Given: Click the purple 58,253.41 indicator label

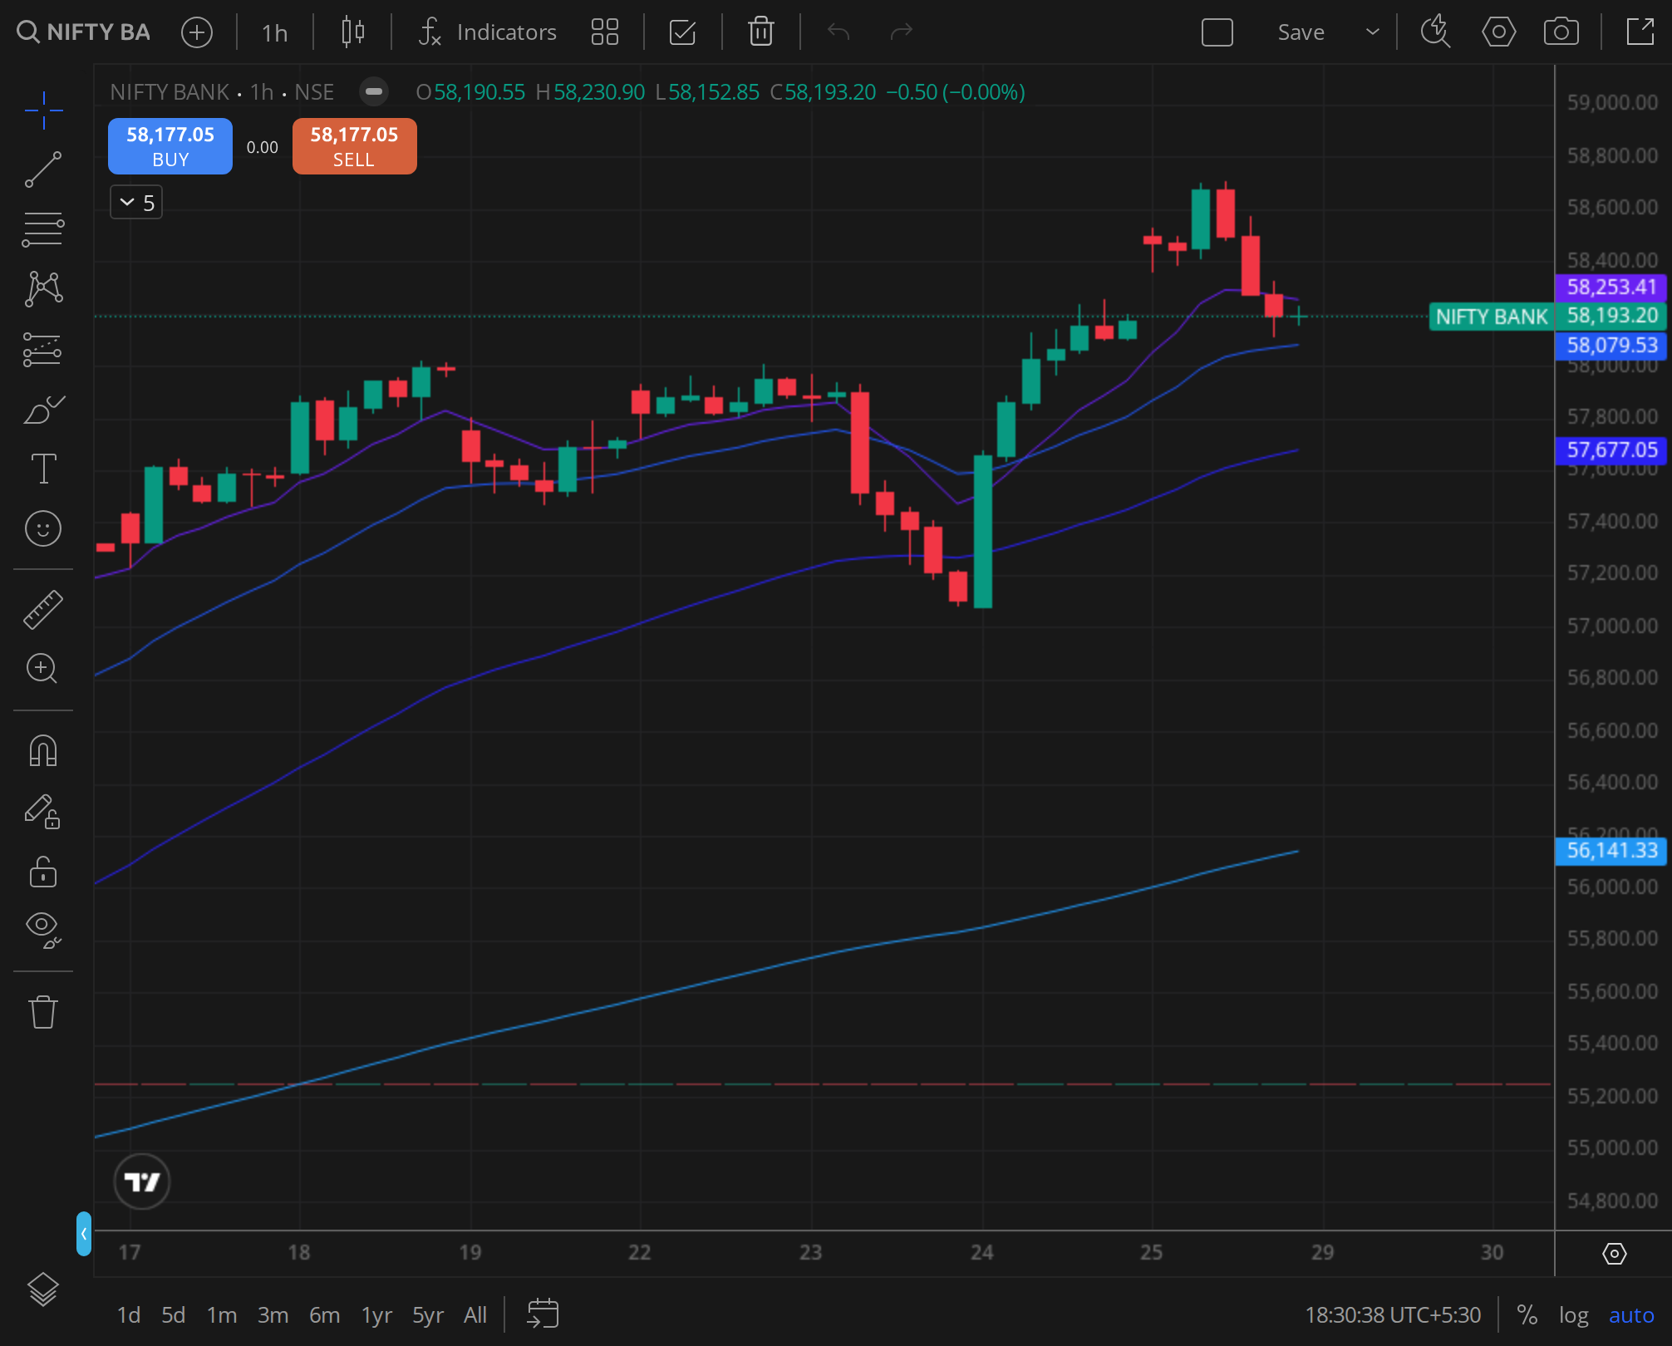Looking at the screenshot, I should click(1611, 287).
